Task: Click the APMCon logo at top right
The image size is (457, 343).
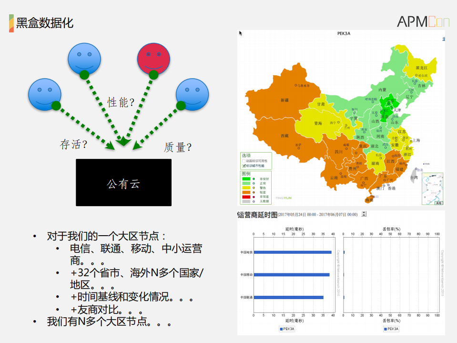Action: coord(423,21)
